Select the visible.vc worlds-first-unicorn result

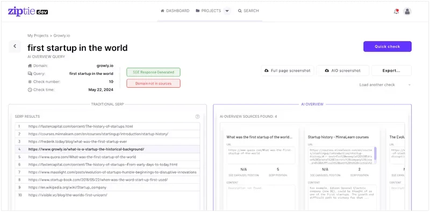107,195
